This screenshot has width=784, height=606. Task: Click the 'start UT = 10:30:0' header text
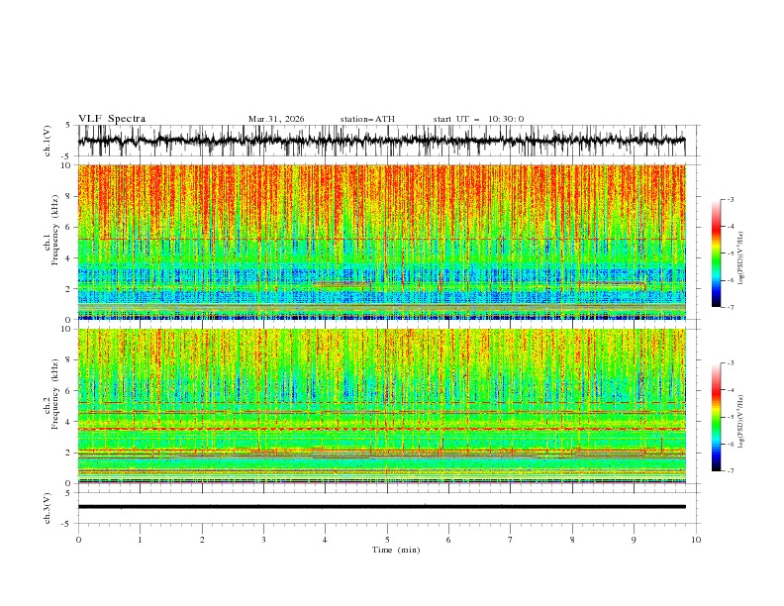[478, 119]
